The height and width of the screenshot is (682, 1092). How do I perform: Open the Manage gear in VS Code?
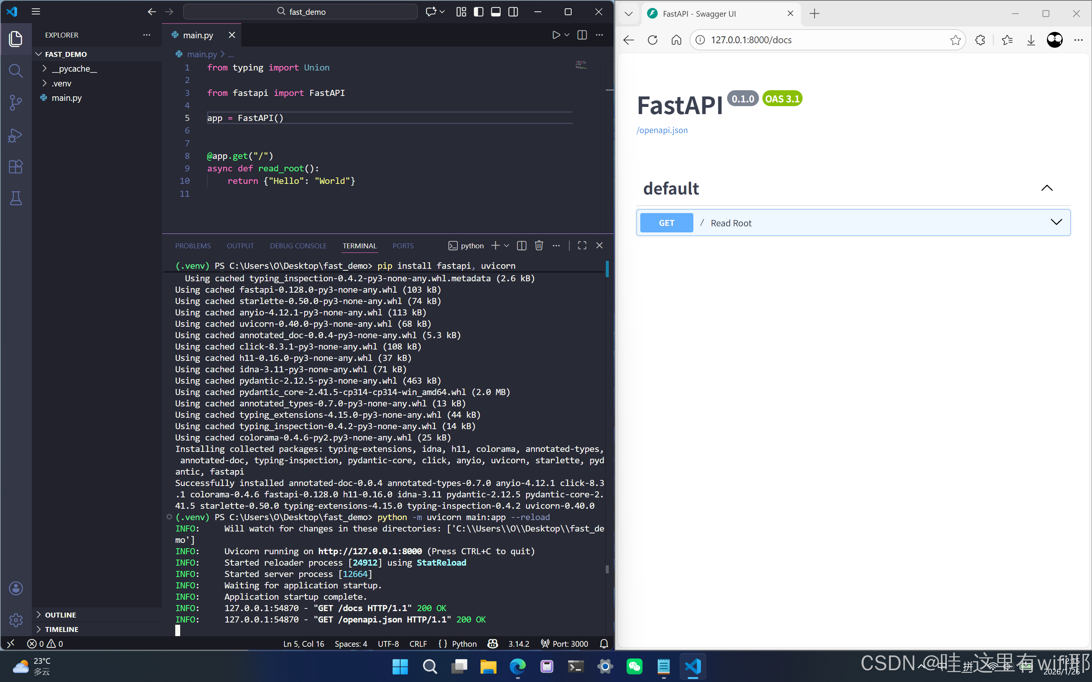16,620
